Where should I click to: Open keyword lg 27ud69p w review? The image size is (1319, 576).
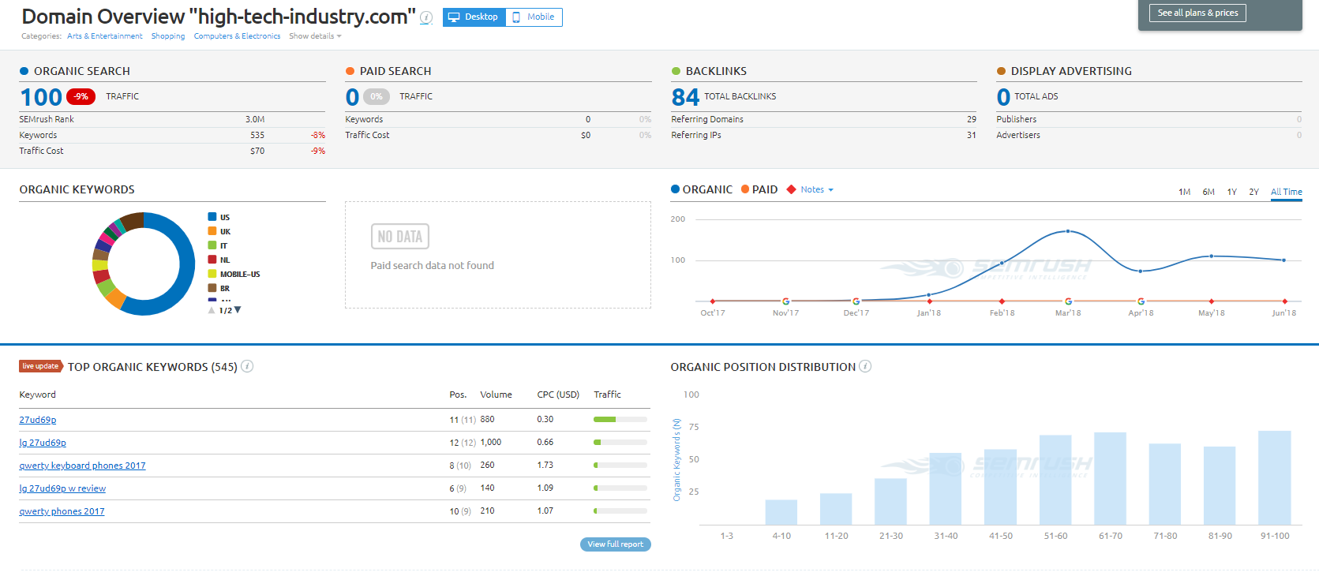[62, 488]
